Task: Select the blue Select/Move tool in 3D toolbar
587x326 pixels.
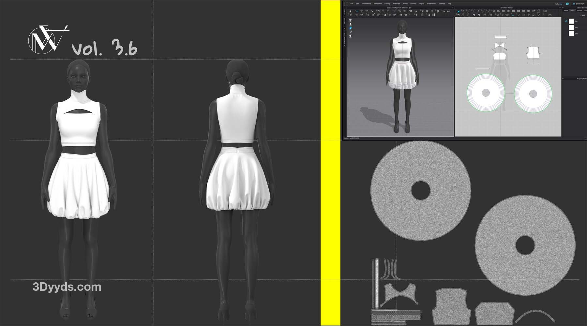Action: 357,11
